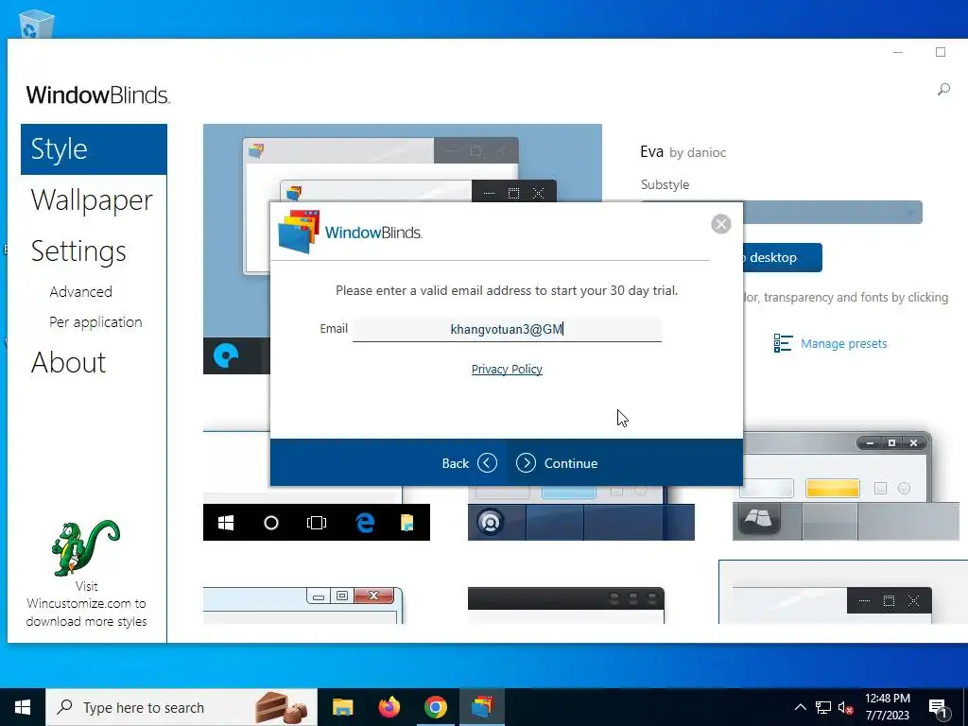Image resolution: width=968 pixels, height=726 pixels.
Task: Click the Continue button in dialog
Action: (557, 463)
